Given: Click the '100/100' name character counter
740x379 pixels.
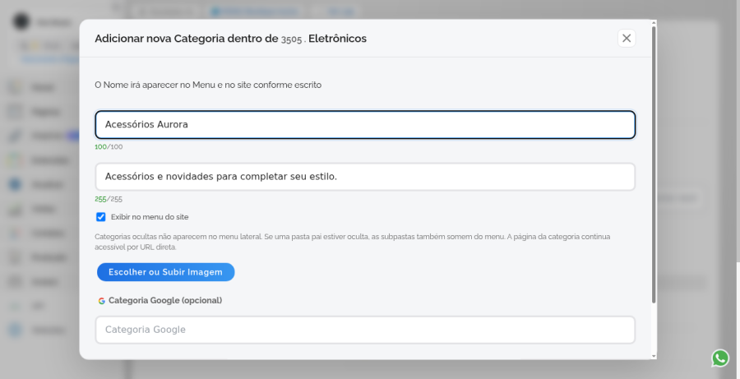Looking at the screenshot, I should click(109, 147).
